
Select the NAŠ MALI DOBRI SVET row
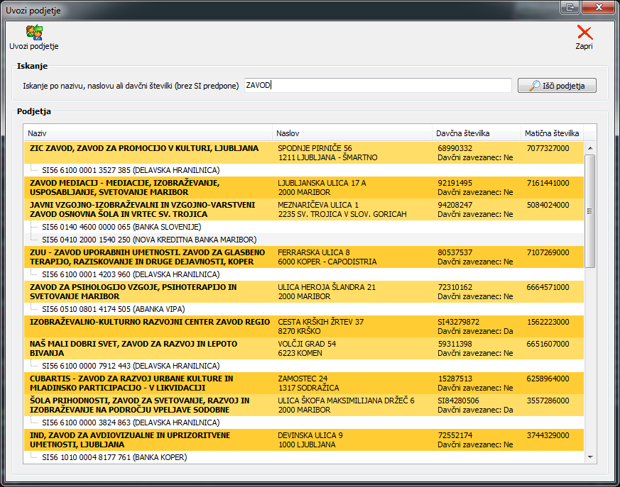click(x=149, y=348)
